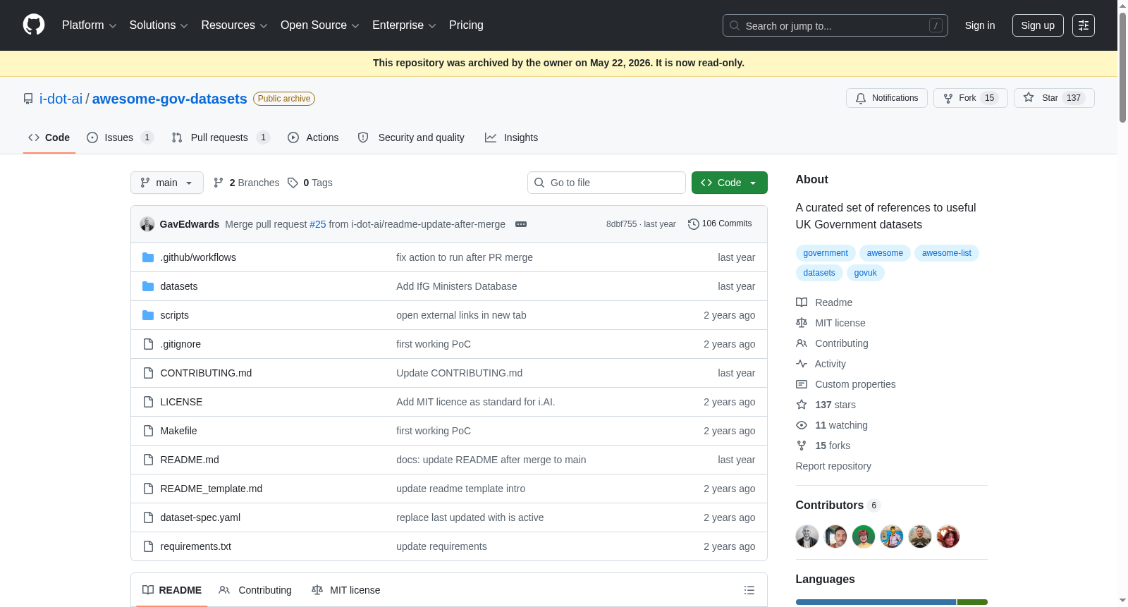Expand the Open Source menu
The height and width of the screenshot is (607, 1128).
coord(320,25)
